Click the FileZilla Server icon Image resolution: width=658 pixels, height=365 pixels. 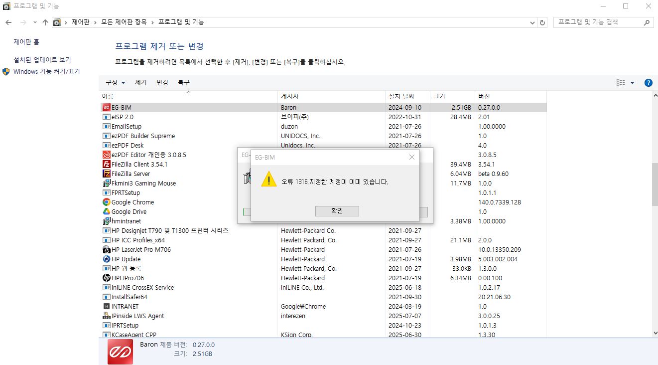(106, 174)
